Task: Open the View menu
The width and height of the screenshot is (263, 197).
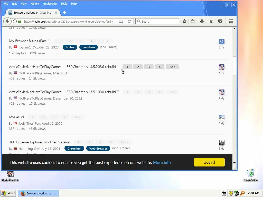Action: tap(24, 4)
